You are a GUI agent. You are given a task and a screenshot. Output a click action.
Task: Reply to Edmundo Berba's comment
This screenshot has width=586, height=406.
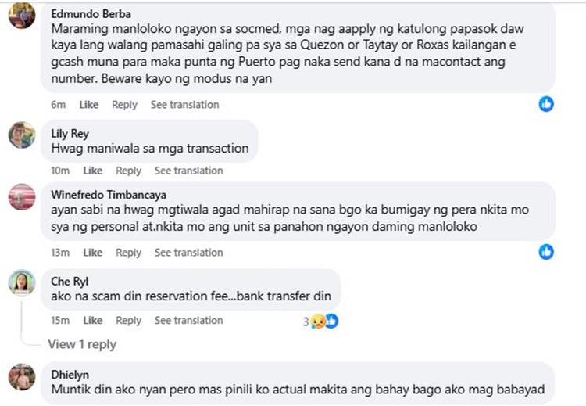tap(124, 104)
